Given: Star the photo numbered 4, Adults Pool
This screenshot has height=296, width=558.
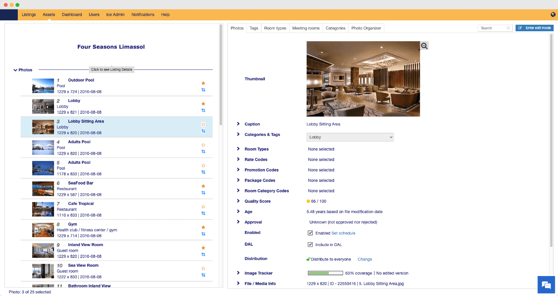Looking at the screenshot, I should point(203,145).
